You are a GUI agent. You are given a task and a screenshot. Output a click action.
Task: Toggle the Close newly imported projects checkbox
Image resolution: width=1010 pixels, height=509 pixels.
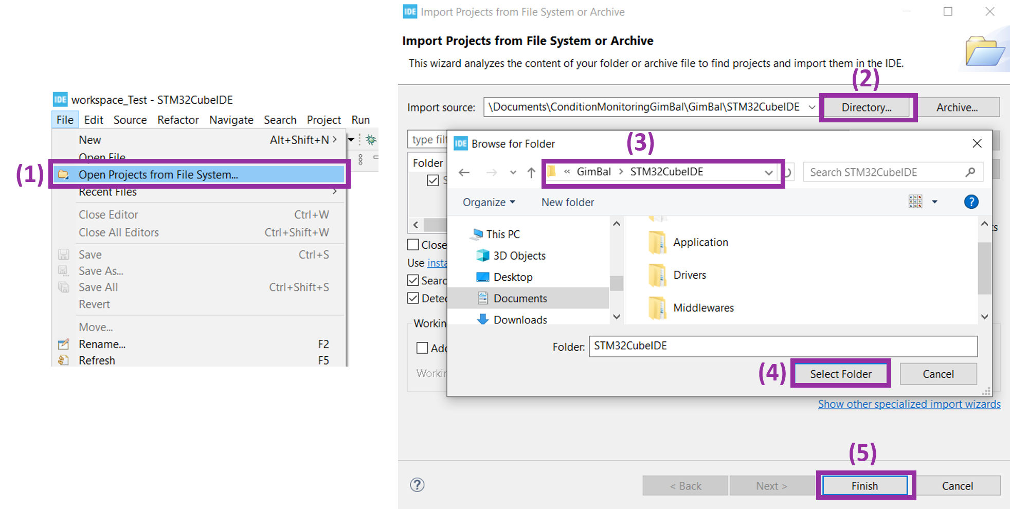413,244
